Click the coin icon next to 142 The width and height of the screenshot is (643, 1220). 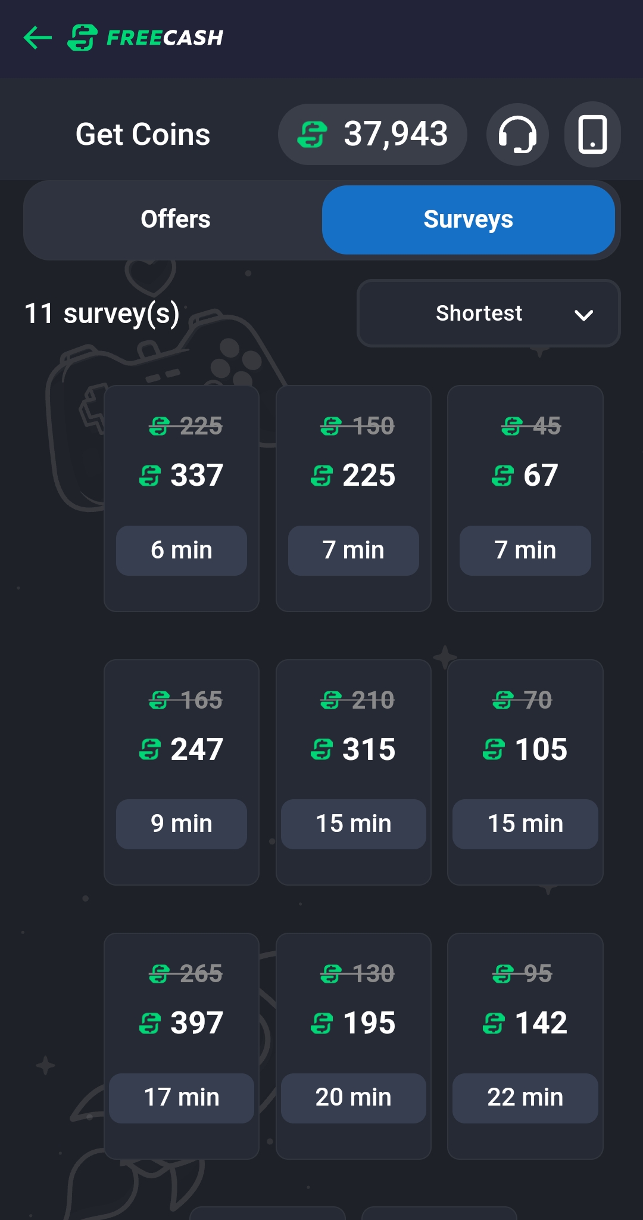pos(494,1023)
